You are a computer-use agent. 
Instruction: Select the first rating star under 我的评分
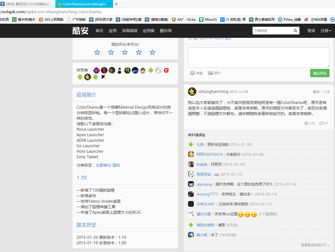coord(97,52)
